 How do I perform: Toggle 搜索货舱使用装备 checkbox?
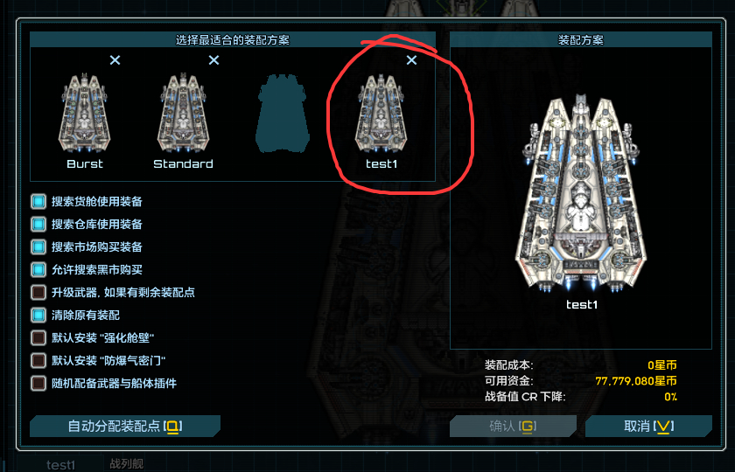(x=38, y=201)
